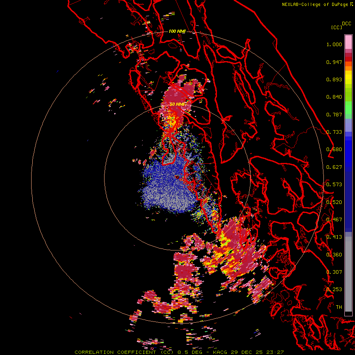Viewport: 355px width, 355px height.
Task: Click the [CC] units label
Action: tap(336, 27)
